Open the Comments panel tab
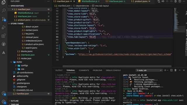 84,70
